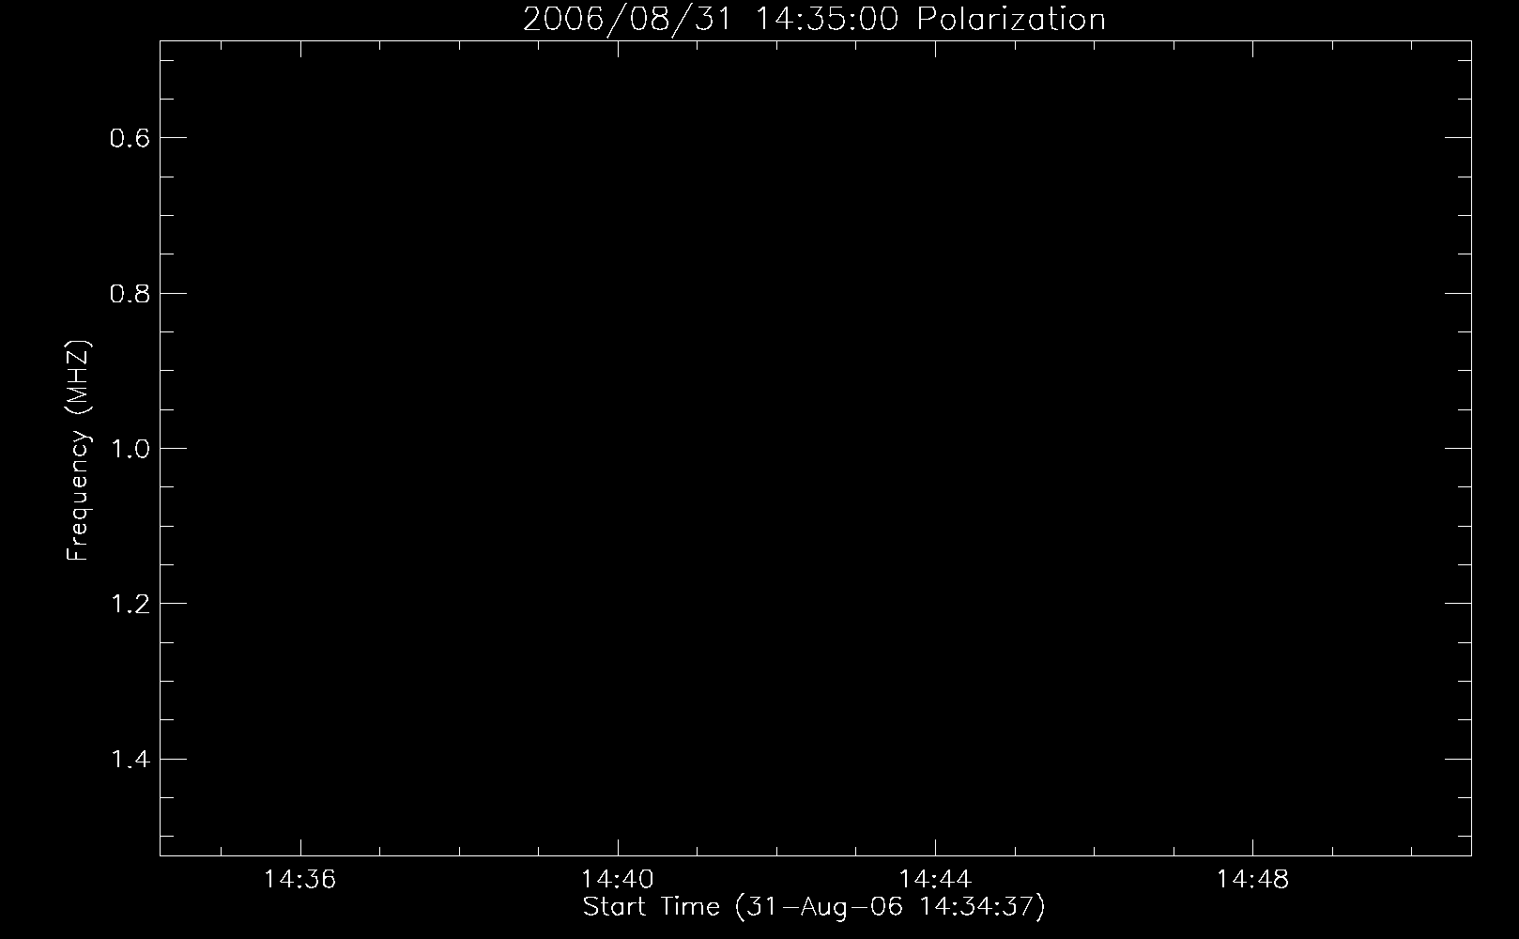Select the 1.4 frequency tick label
This screenshot has width=1519, height=939.
tap(130, 759)
